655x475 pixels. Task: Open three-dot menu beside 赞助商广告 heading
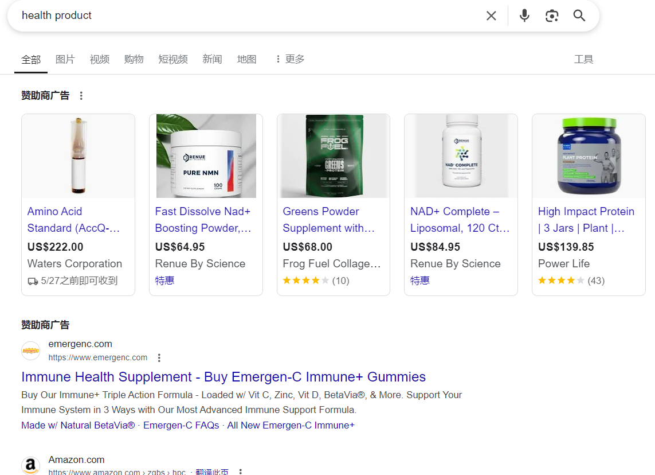click(x=81, y=96)
